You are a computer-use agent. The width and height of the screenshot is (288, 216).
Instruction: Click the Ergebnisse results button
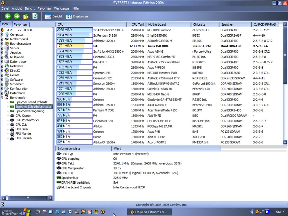click(77, 16)
